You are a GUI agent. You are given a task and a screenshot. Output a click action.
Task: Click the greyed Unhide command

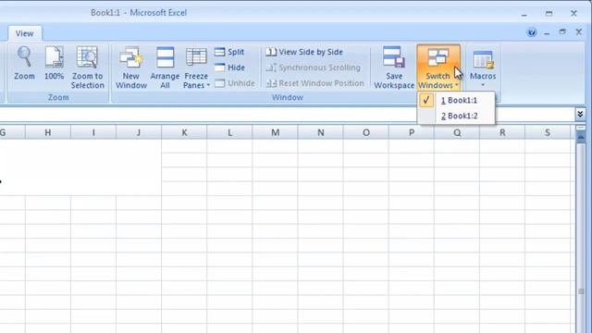[234, 83]
